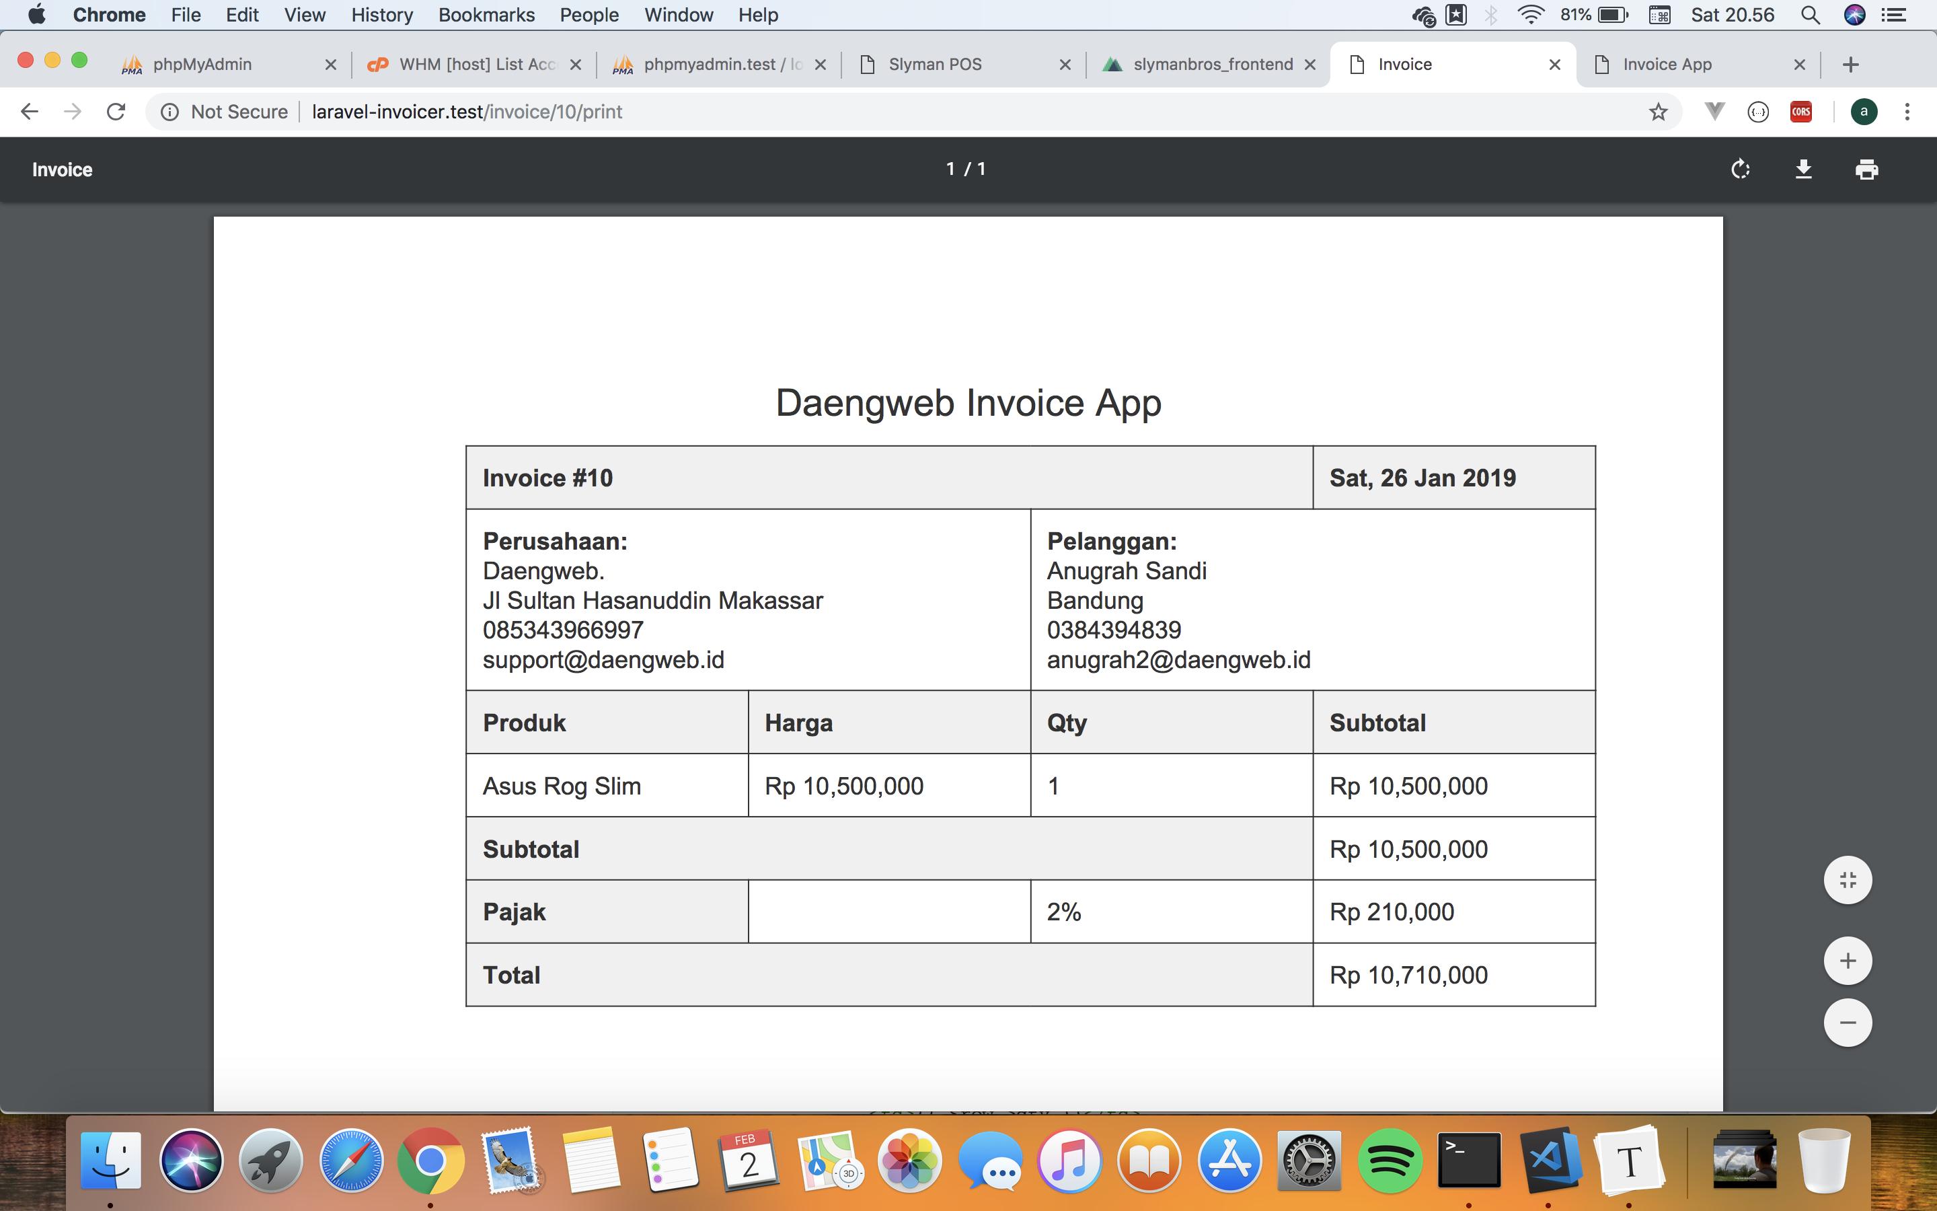
Task: Click the zoom in button on invoice
Action: click(1848, 960)
